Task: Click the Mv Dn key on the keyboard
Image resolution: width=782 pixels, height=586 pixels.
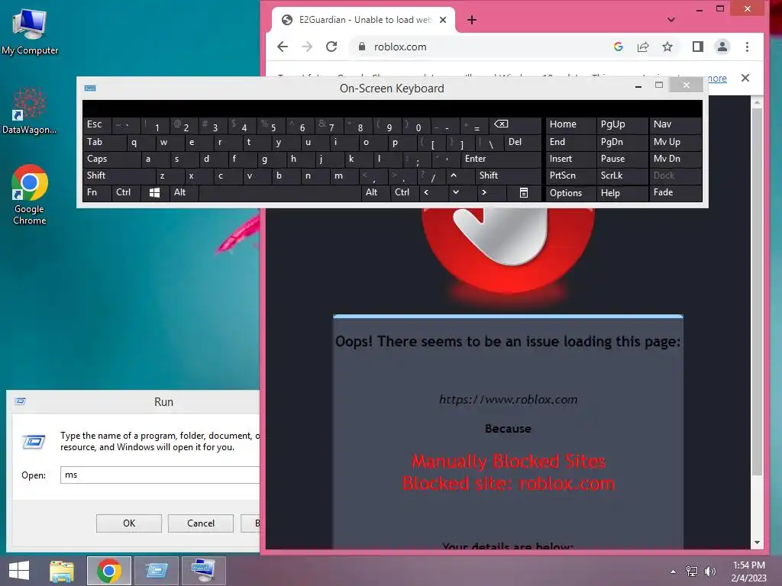Action: tap(675, 159)
